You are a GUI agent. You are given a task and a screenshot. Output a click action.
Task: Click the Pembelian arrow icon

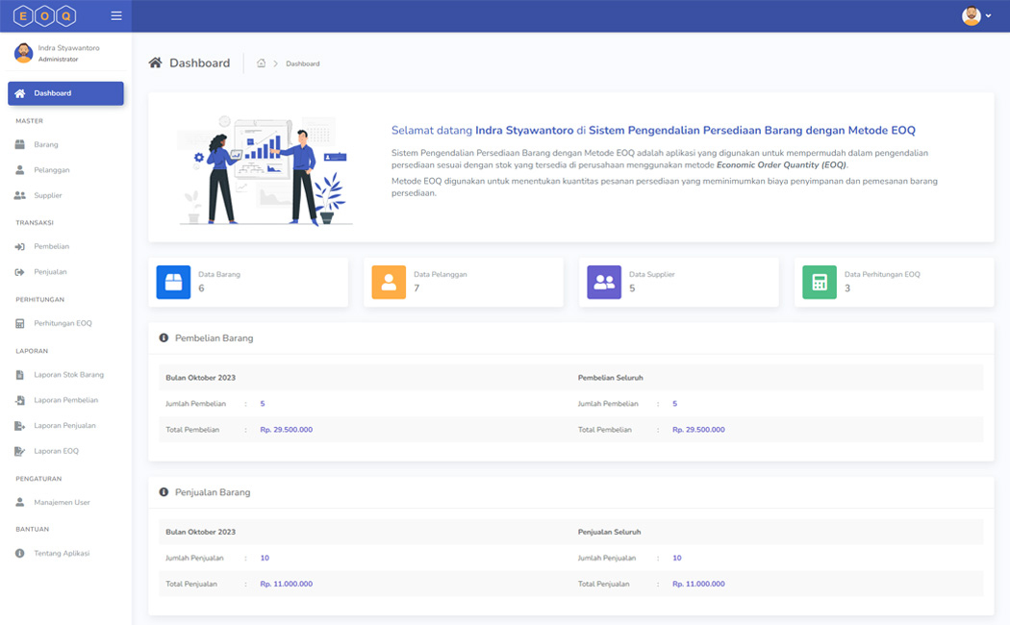click(x=20, y=246)
